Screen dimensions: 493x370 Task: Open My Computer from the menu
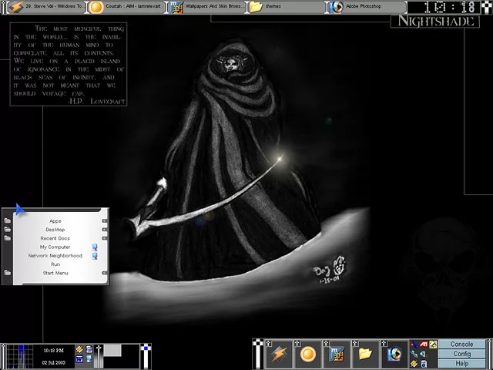(x=55, y=247)
